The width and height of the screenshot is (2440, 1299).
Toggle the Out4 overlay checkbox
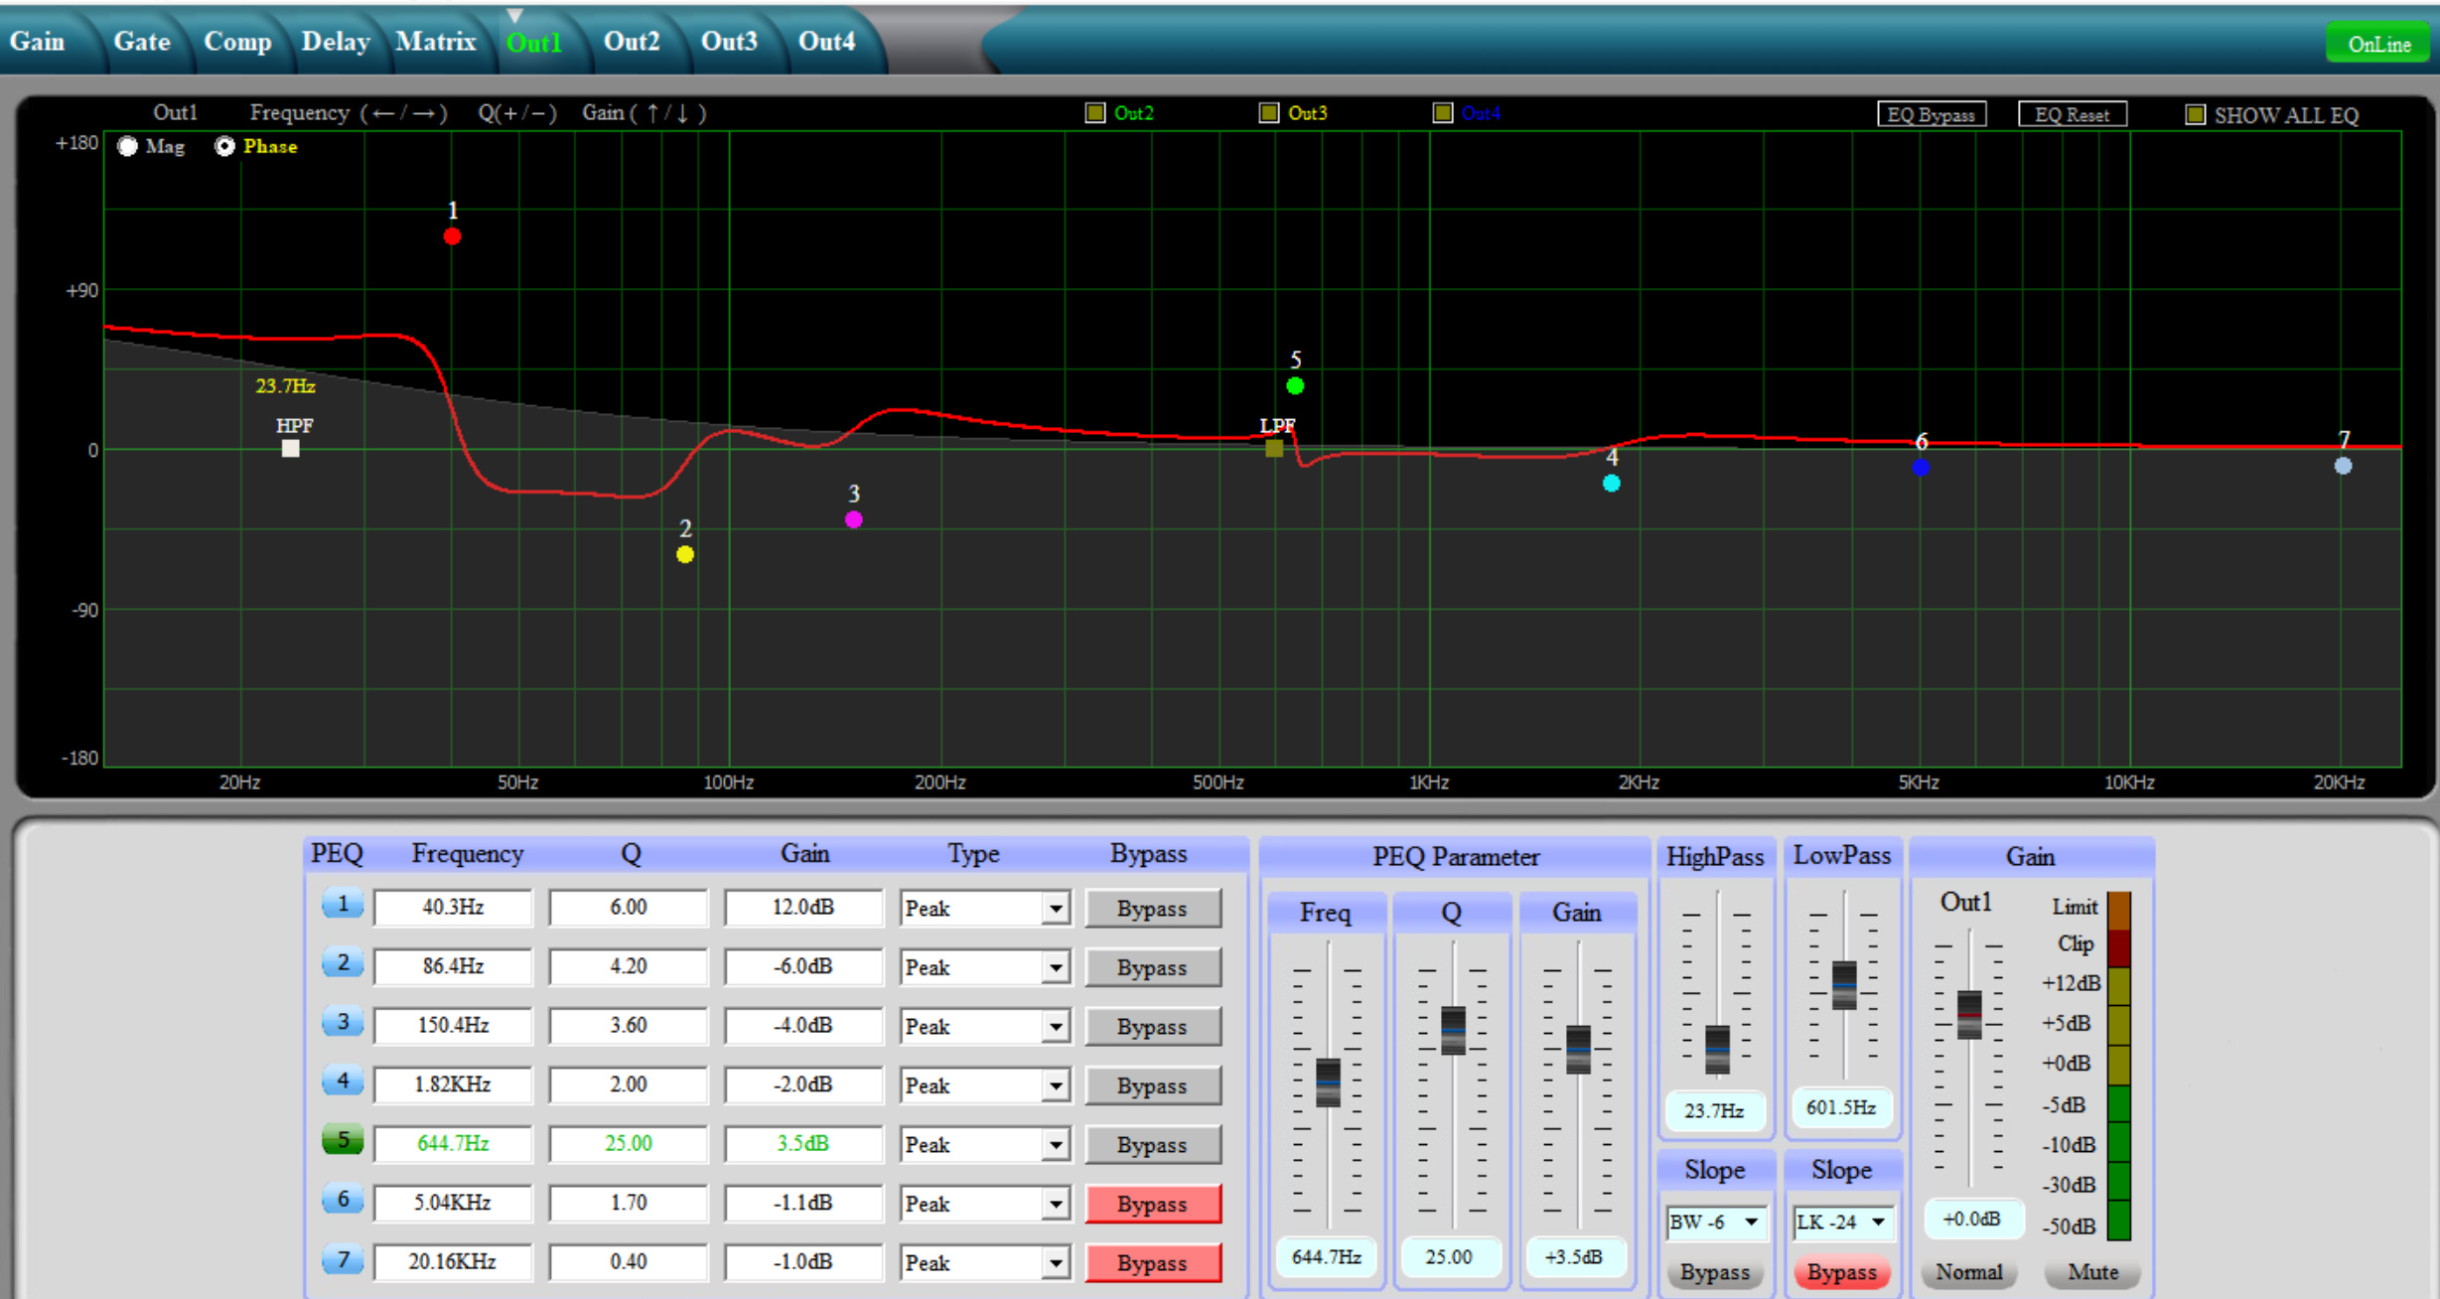(x=1443, y=112)
